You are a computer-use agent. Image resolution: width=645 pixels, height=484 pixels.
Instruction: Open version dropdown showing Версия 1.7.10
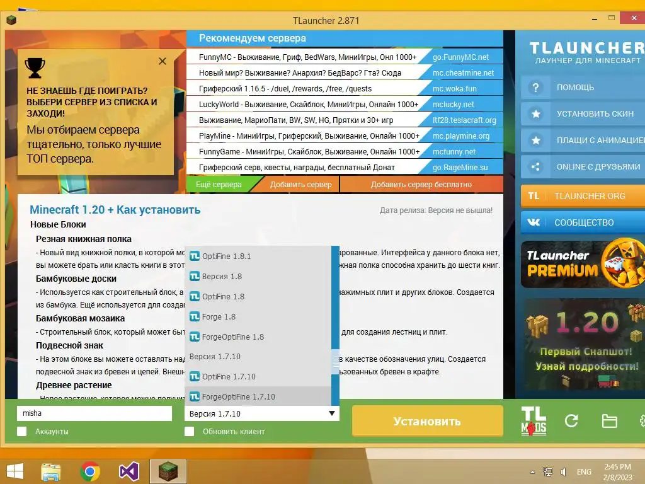[x=261, y=413]
